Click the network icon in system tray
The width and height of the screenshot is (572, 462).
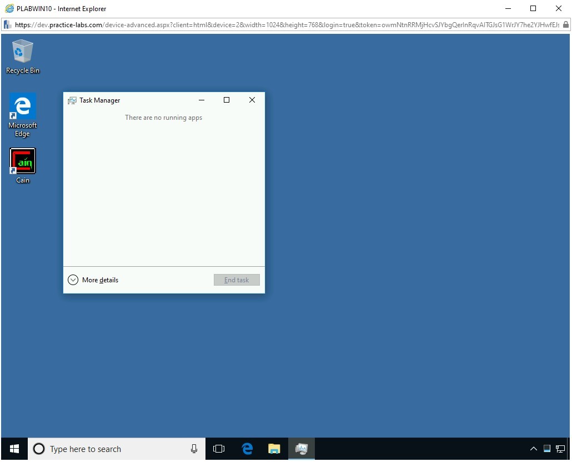tap(560, 449)
